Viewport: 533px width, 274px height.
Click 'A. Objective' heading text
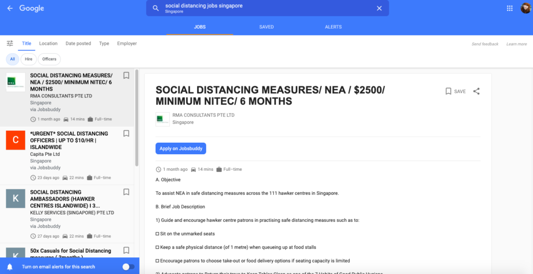tap(168, 180)
